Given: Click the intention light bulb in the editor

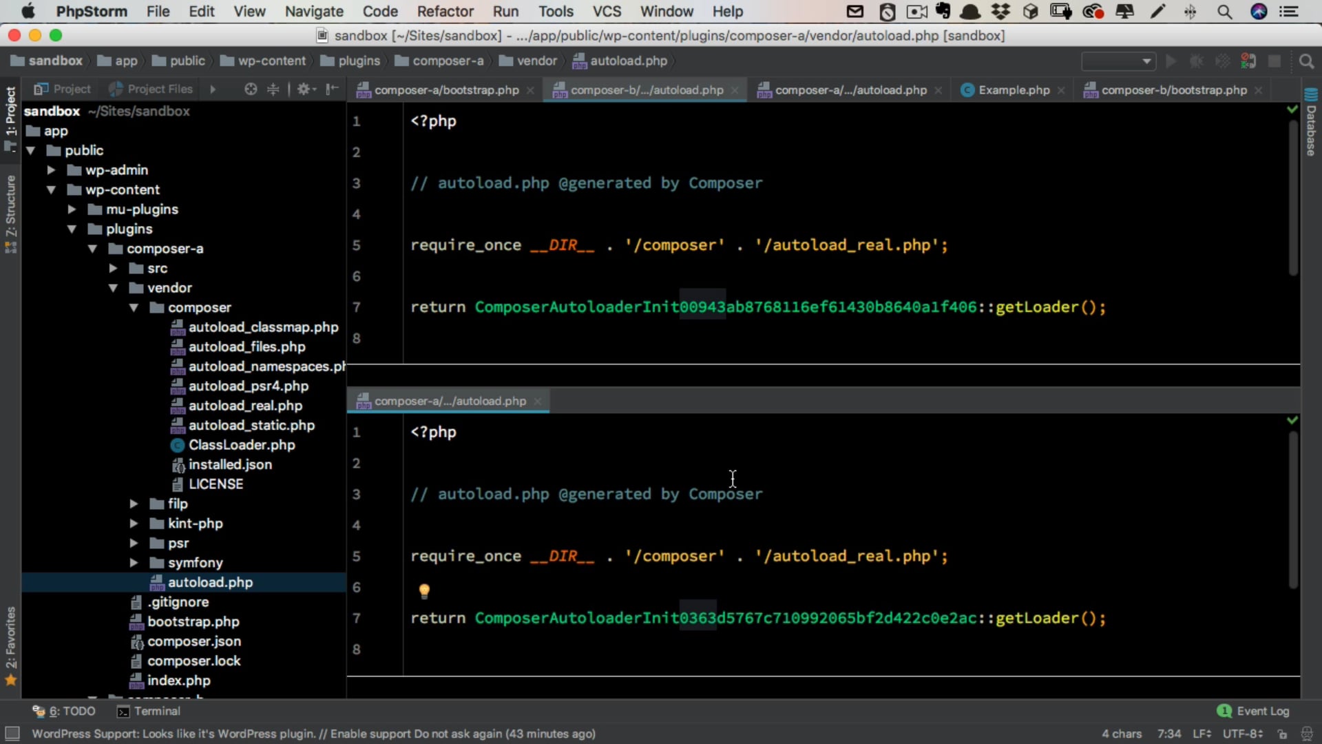Looking at the screenshot, I should coord(423,591).
